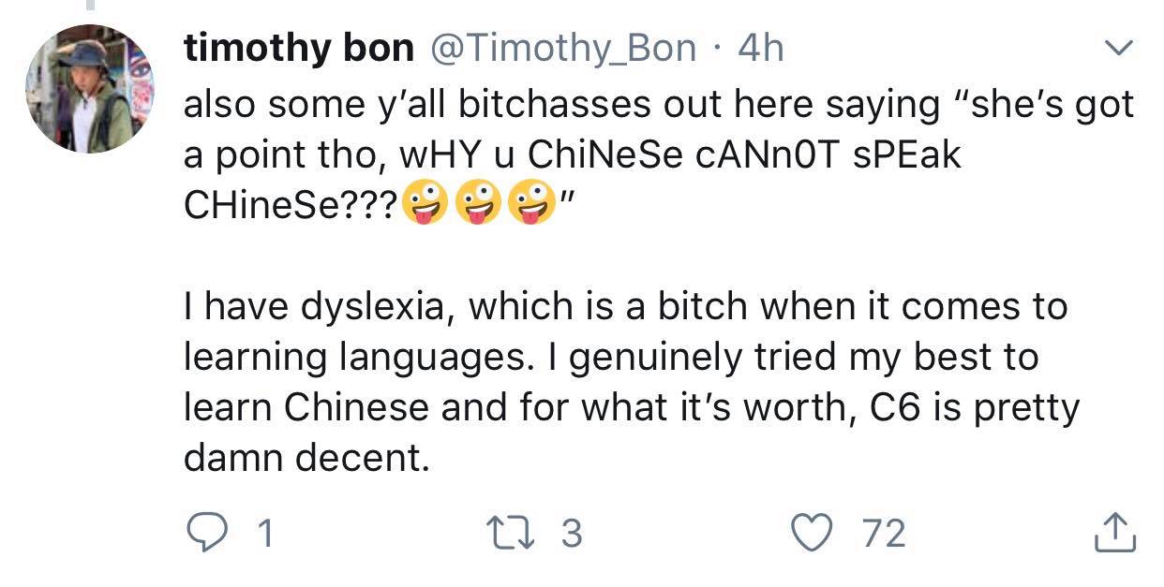Click the tweet line starting "also some y'all"
The image size is (1164, 587).
tap(659, 105)
